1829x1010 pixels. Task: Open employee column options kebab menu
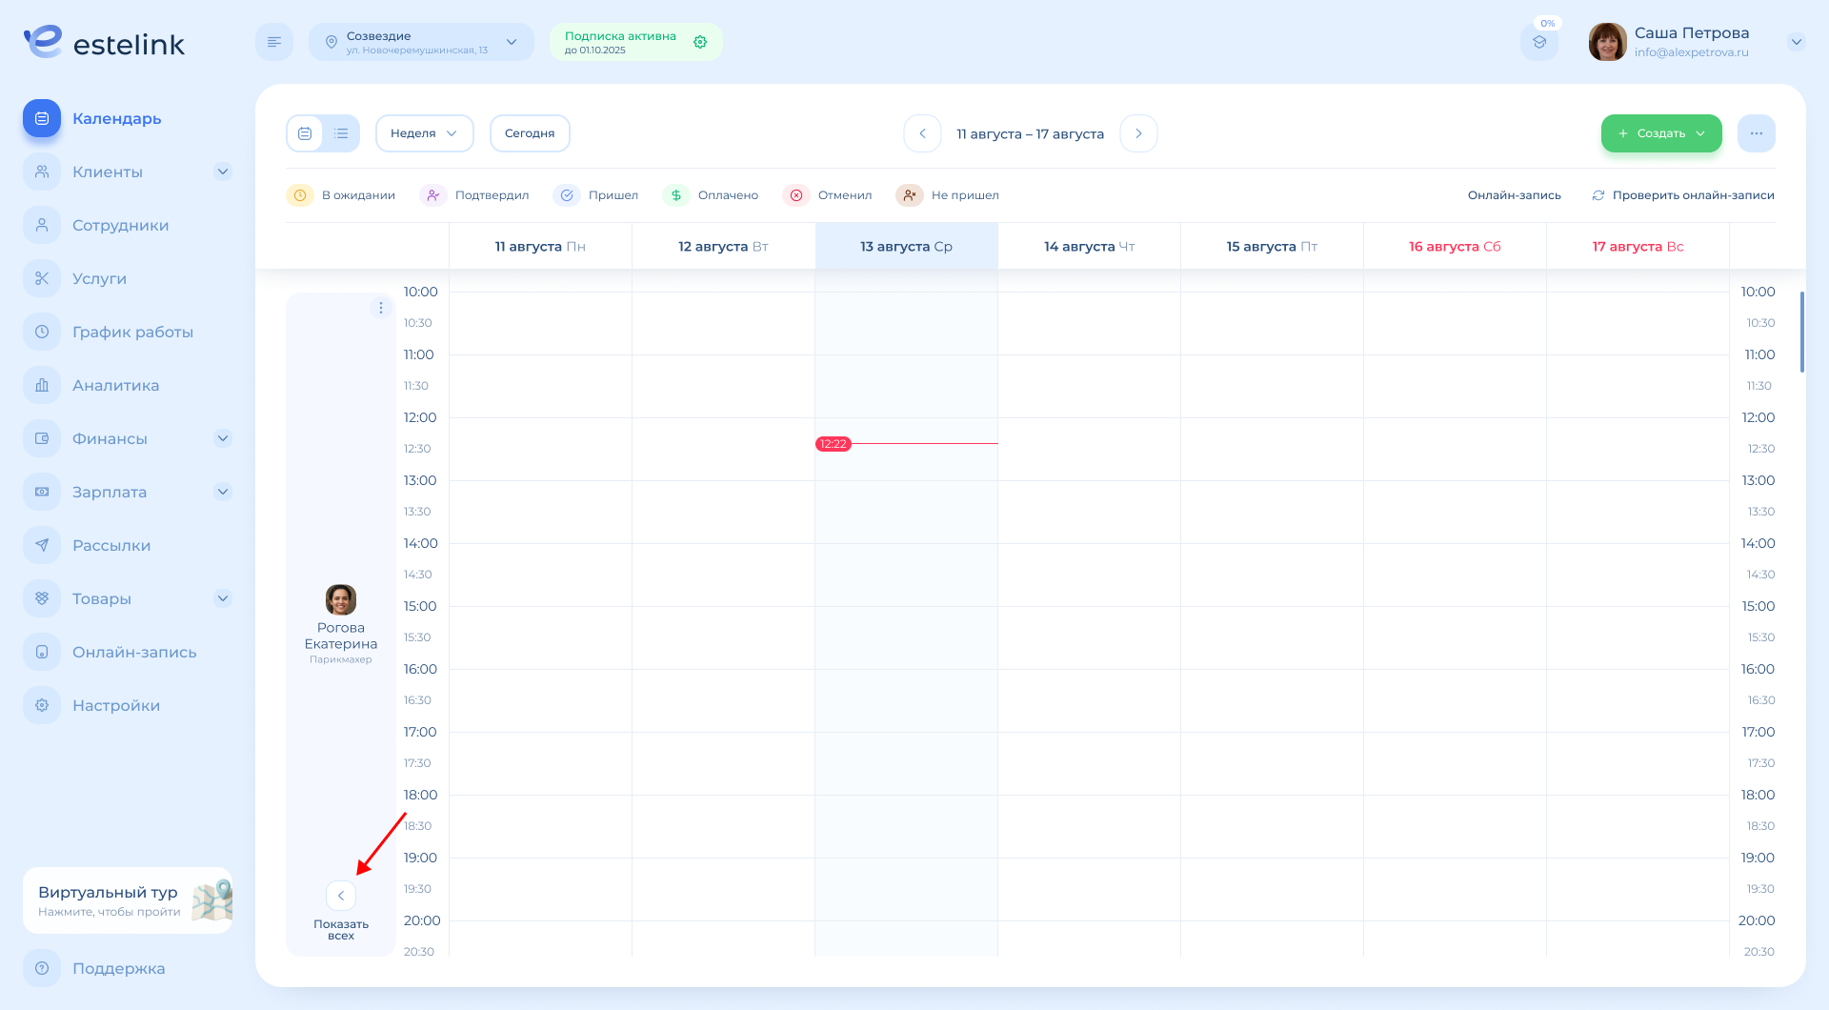[380, 308]
